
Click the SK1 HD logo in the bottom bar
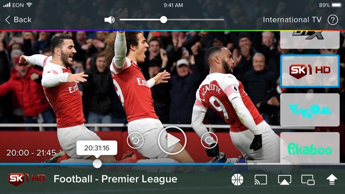(x=27, y=179)
